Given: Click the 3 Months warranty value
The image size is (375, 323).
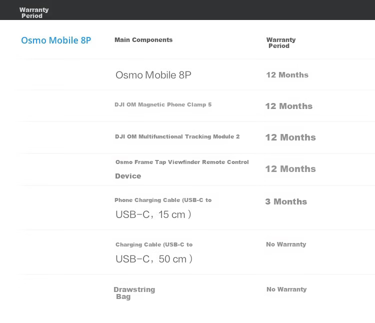Looking at the screenshot, I should [x=286, y=201].
